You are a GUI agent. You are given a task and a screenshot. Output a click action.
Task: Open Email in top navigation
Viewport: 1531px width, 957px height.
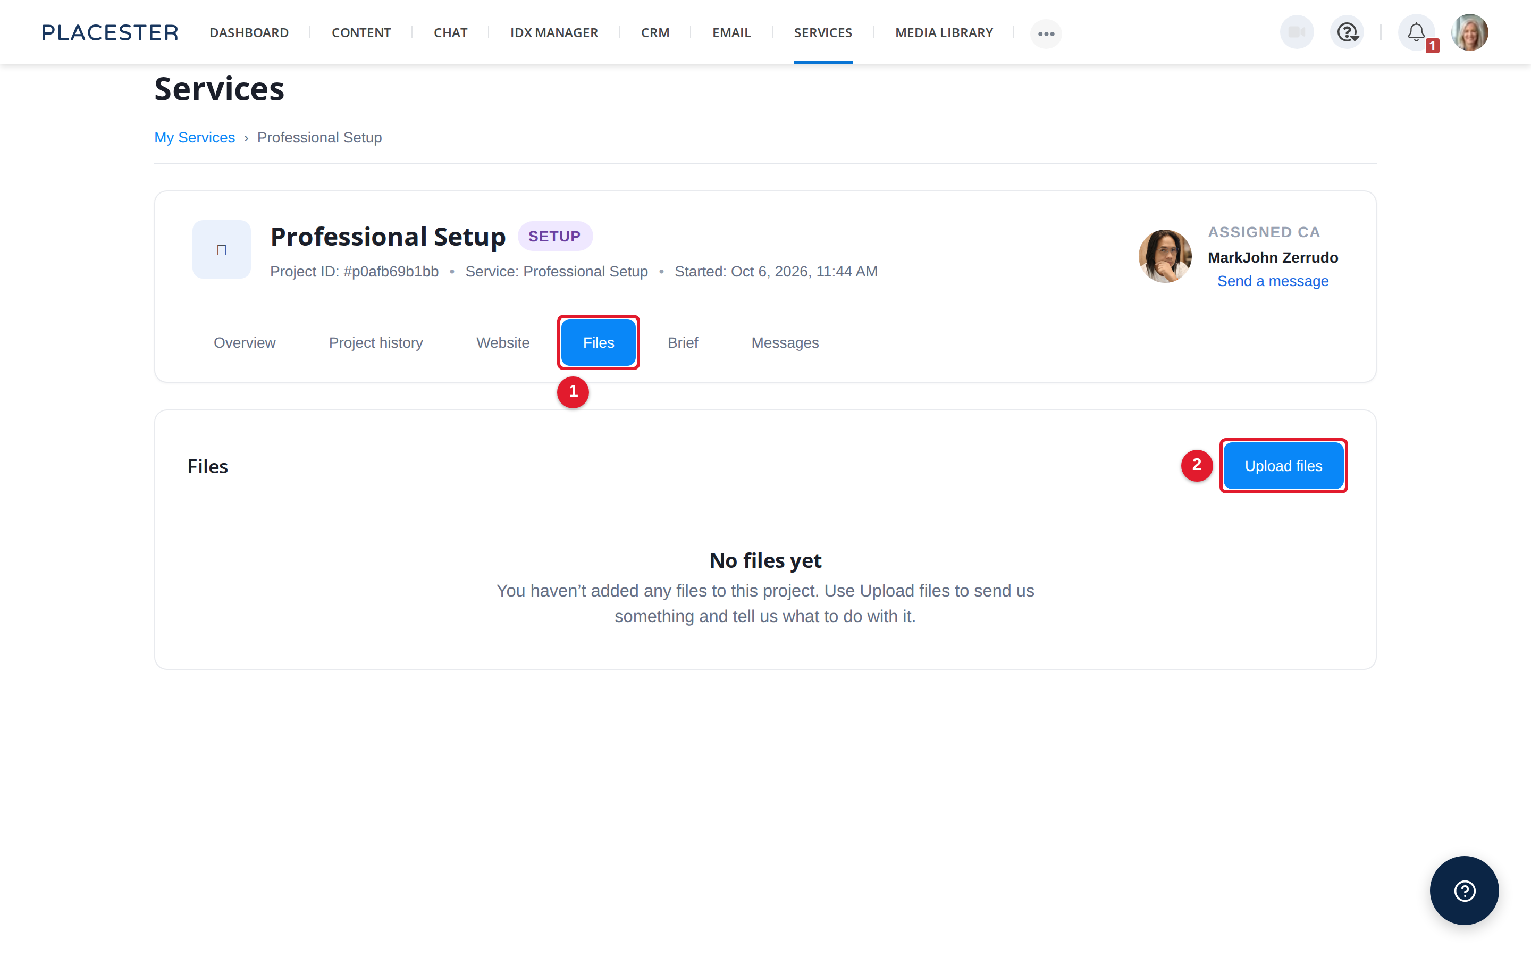731,32
